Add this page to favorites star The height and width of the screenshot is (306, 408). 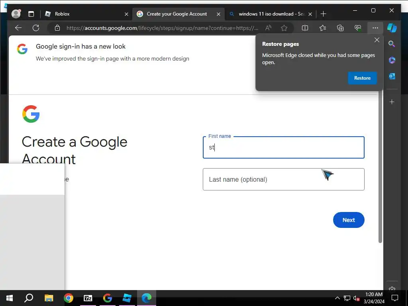pyautogui.click(x=284, y=28)
